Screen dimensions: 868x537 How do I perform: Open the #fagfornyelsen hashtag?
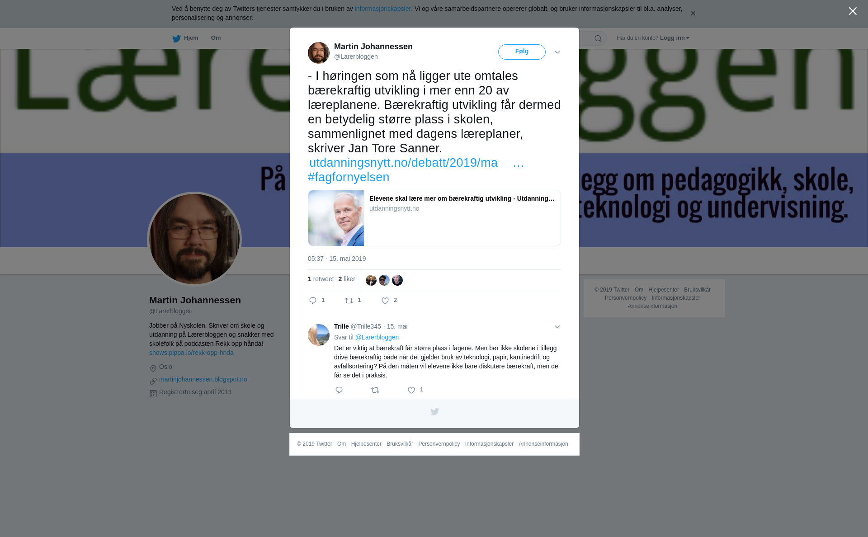pos(349,177)
